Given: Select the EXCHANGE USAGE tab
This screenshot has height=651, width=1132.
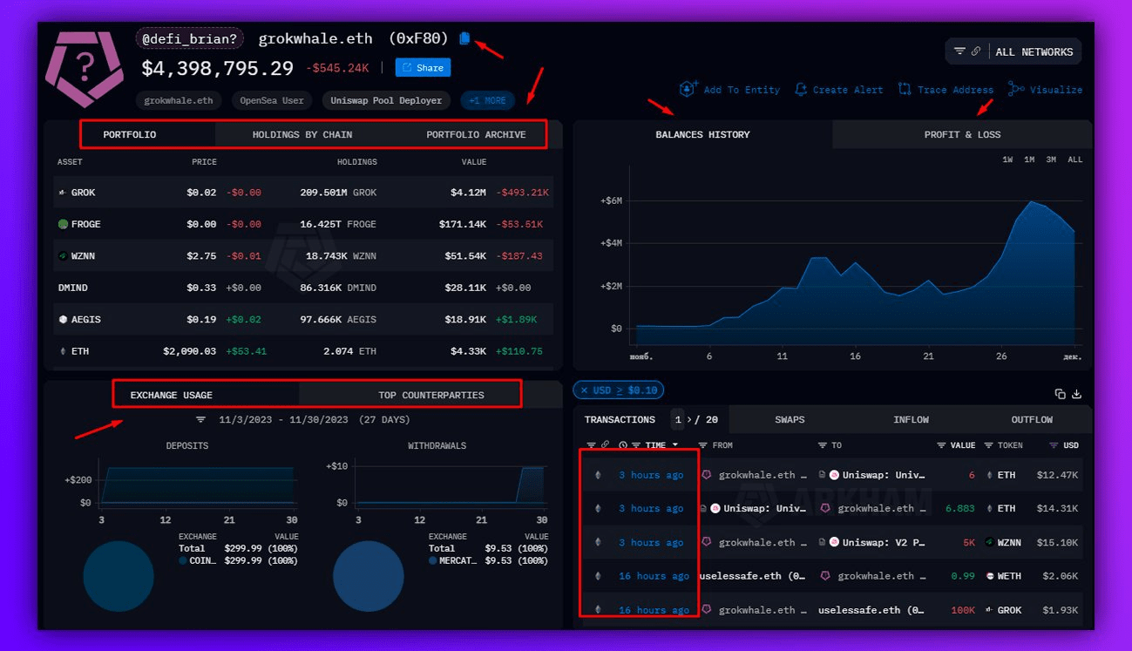Looking at the screenshot, I should 172,395.
